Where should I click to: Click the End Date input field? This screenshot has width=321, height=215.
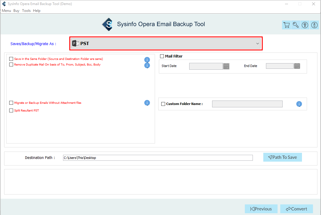coord(280,66)
